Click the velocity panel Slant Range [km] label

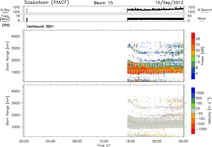(7, 111)
